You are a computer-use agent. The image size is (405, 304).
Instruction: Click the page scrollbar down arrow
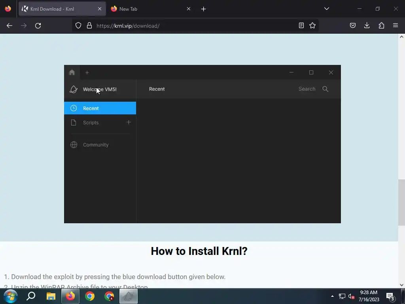401,285
